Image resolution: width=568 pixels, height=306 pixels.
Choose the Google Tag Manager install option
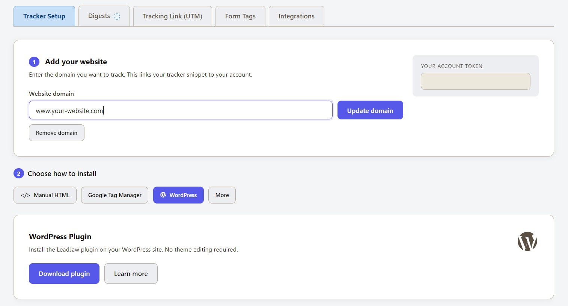(115, 195)
